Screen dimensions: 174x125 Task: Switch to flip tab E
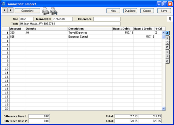pyautogui.click(x=167, y=52)
